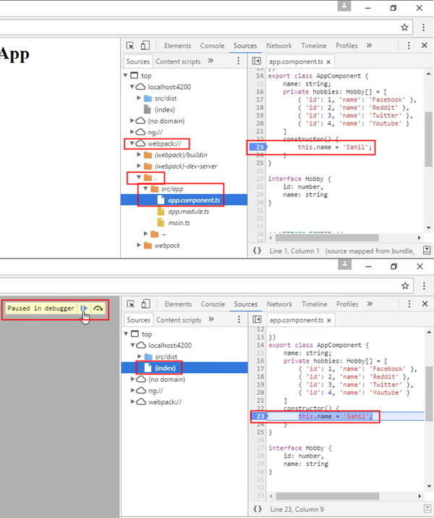Open Console tab in bottom DevTools

pyautogui.click(x=213, y=304)
